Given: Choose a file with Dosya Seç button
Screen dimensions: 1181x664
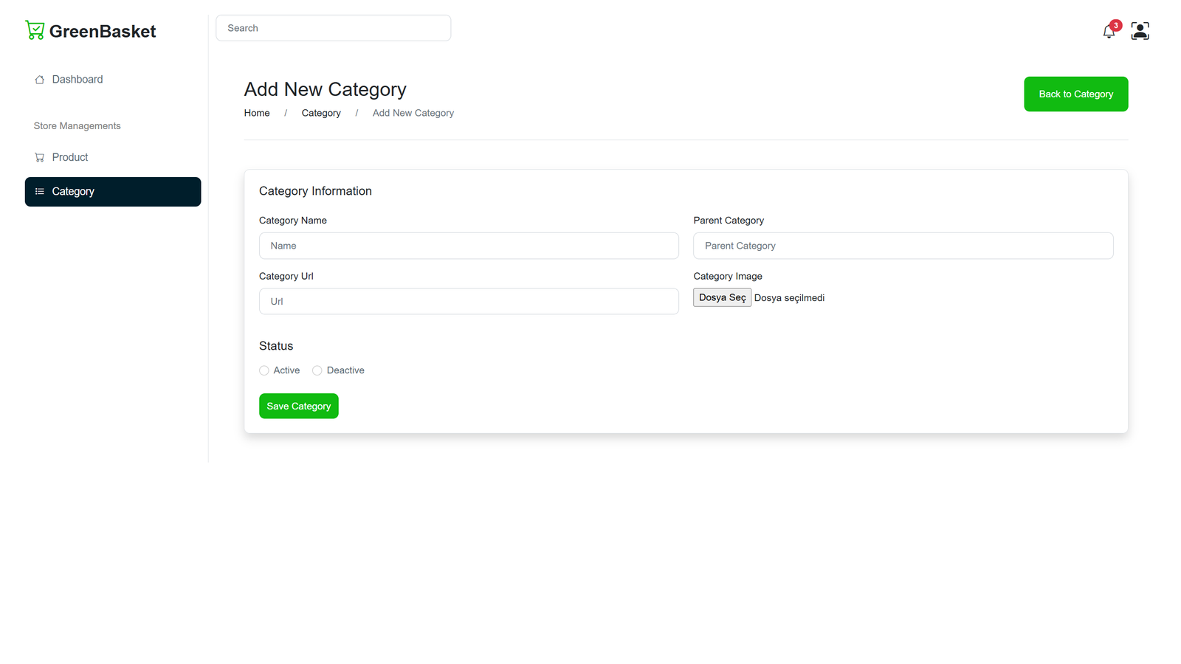Looking at the screenshot, I should tap(722, 297).
